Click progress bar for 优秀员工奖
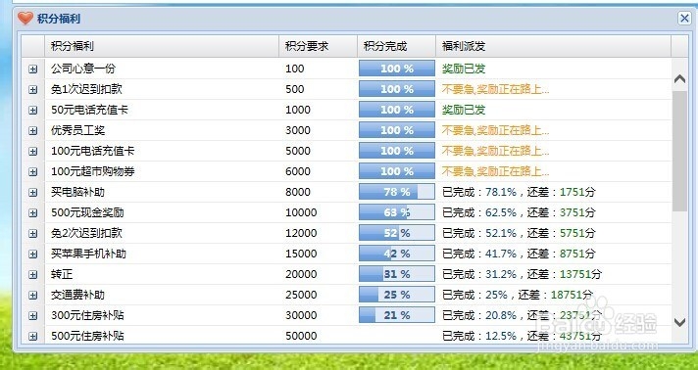 click(x=397, y=130)
